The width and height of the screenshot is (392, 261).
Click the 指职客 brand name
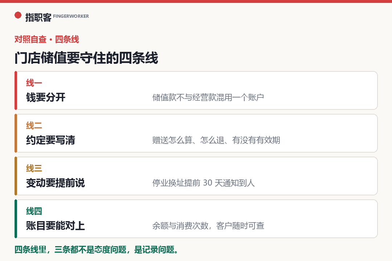[38, 17]
